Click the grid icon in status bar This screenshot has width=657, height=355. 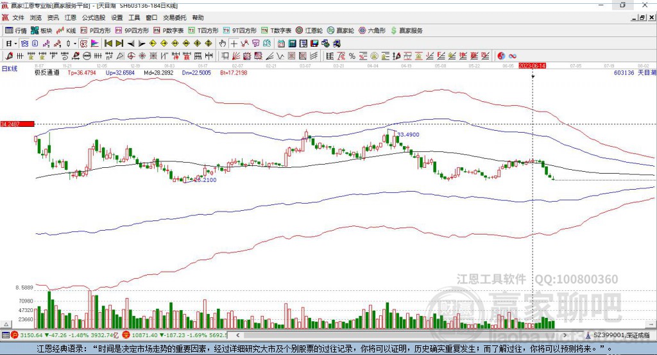[x=5, y=335]
